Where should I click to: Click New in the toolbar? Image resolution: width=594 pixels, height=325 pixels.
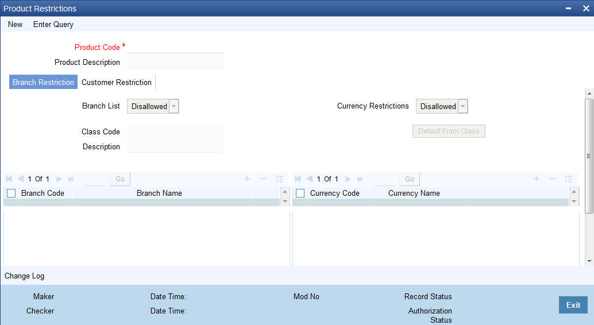pyautogui.click(x=15, y=24)
